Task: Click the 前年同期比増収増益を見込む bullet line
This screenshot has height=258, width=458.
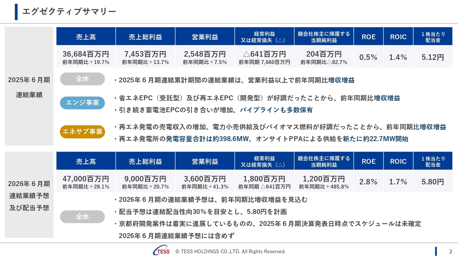Action: [210, 200]
